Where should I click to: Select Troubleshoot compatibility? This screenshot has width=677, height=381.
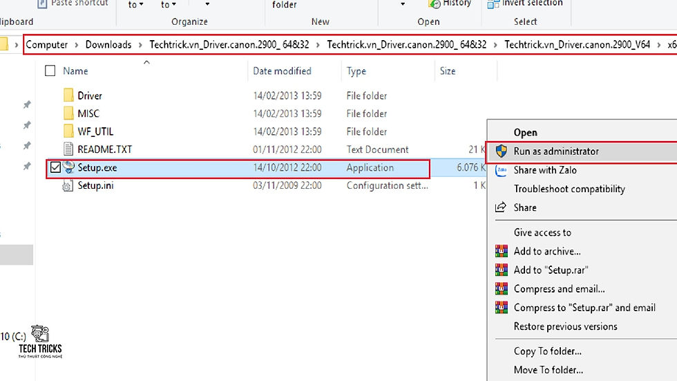click(569, 189)
